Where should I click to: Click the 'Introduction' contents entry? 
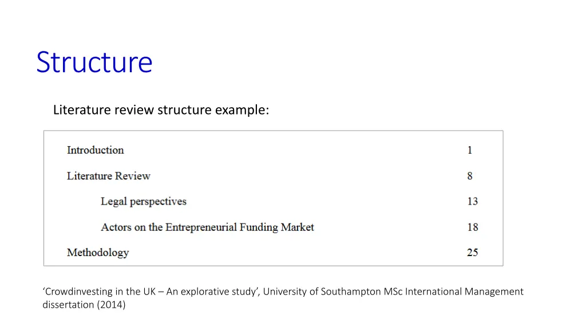click(95, 150)
